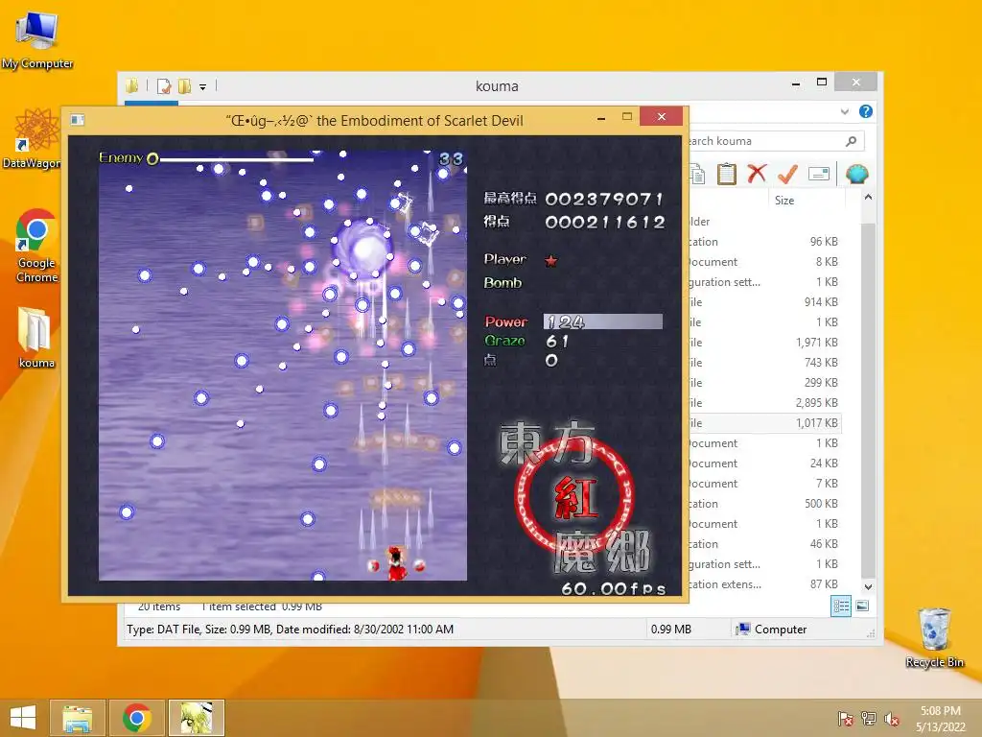Open Chrome from the taskbar
This screenshot has width=982, height=737.
[x=137, y=718]
